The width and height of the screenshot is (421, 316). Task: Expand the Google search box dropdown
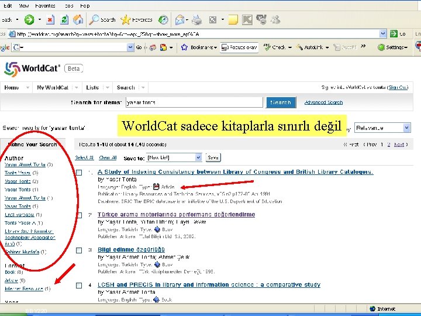(x=130, y=47)
